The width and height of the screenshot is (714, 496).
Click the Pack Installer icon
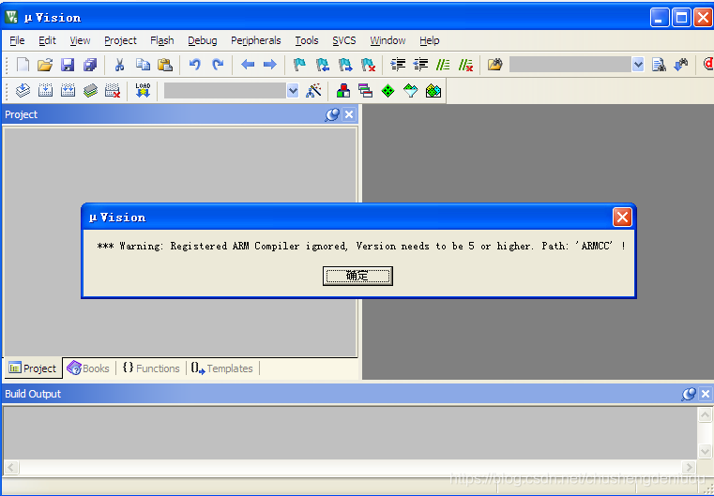pyautogui.click(x=433, y=91)
